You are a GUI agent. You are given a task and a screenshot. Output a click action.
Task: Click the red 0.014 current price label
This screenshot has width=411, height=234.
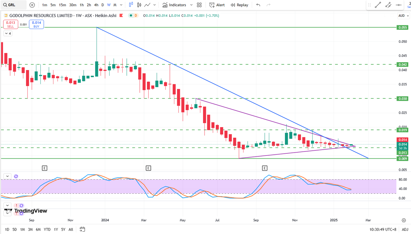tap(402, 139)
